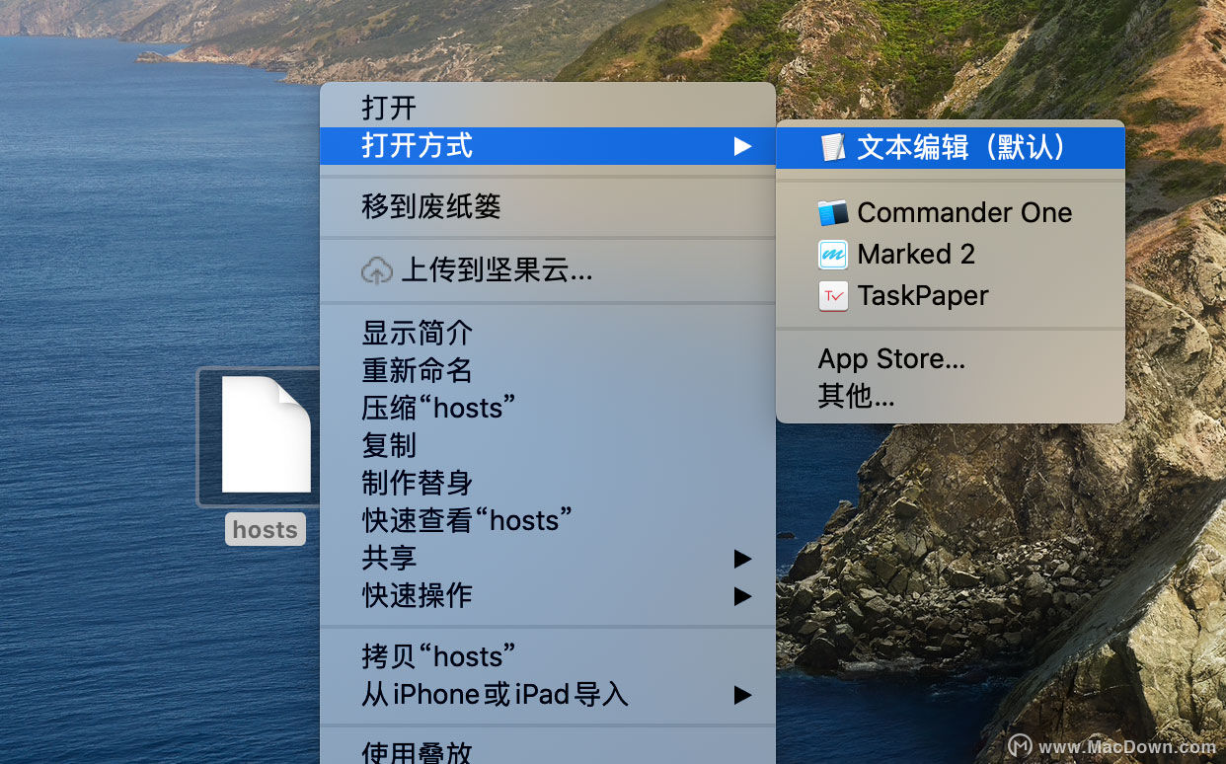
Task: Choose 打开 from the context menu
Action: pyautogui.click(x=388, y=108)
